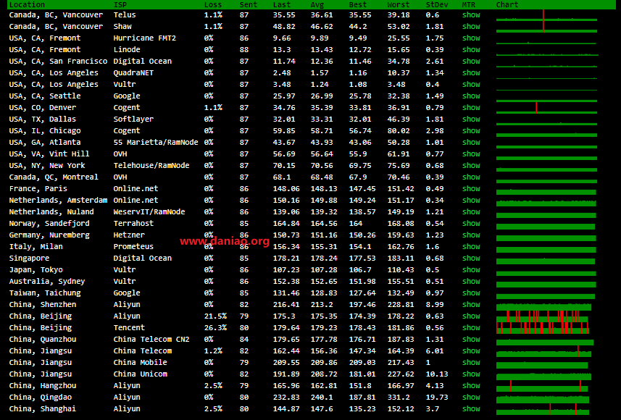
Task: Click the Beijing Tencent latency chart
Action: coord(543,328)
